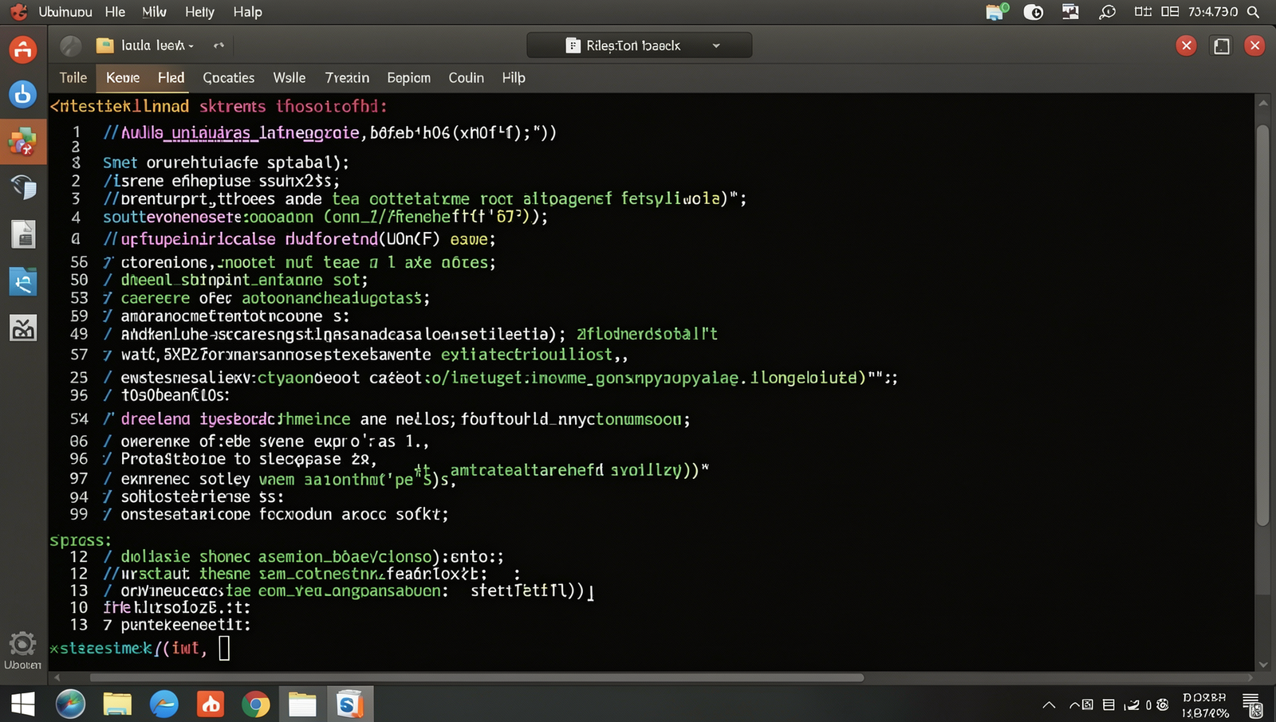Image resolution: width=1276 pixels, height=722 pixels.
Task: Click the folder icon beside Iaula Ieeʌ
Action: 104,45
